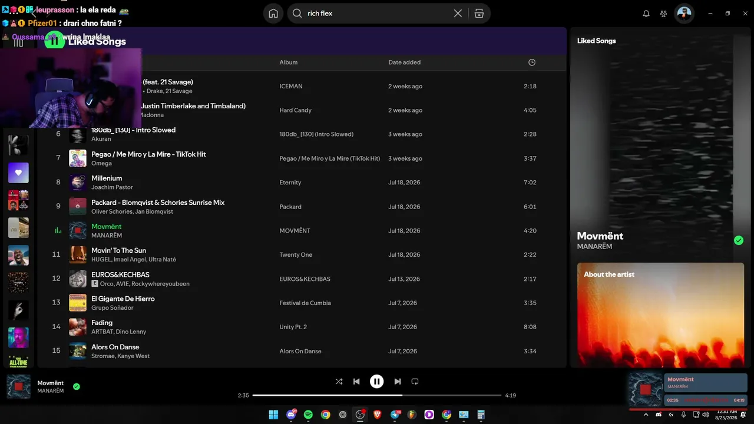Open the Omega artist link
This screenshot has height=424, width=754.
(101, 163)
